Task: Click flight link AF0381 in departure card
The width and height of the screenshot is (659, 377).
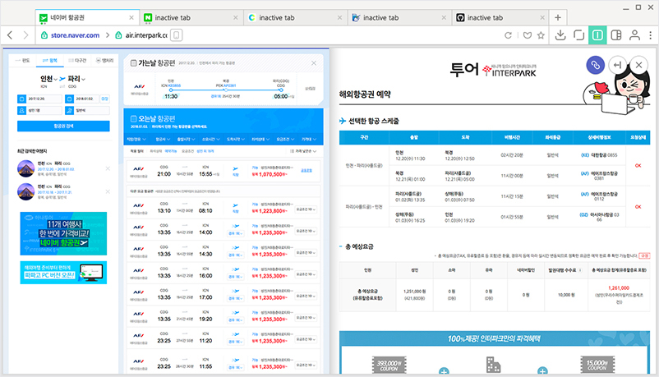Action: point(229,85)
